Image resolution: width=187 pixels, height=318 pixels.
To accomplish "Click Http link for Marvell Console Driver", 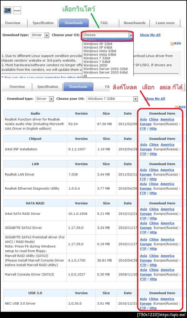I will (153, 279).
